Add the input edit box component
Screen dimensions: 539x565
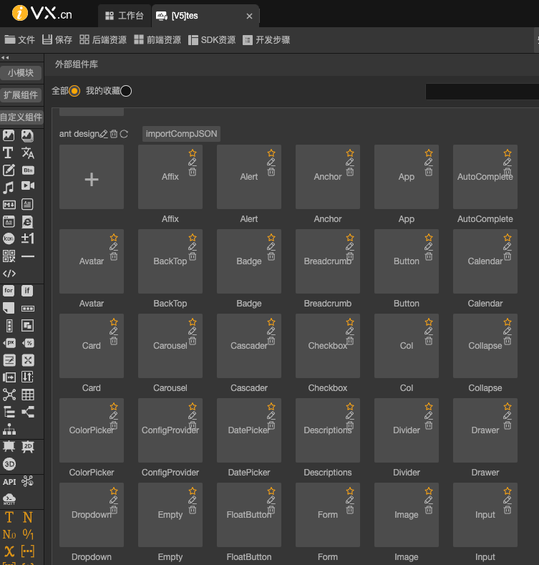[9, 170]
